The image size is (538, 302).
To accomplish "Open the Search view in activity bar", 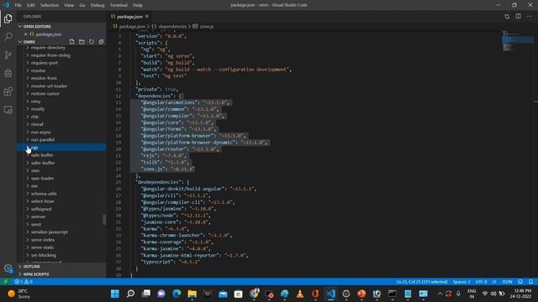I will [x=8, y=36].
